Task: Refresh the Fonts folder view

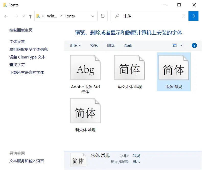Action: point(103,16)
